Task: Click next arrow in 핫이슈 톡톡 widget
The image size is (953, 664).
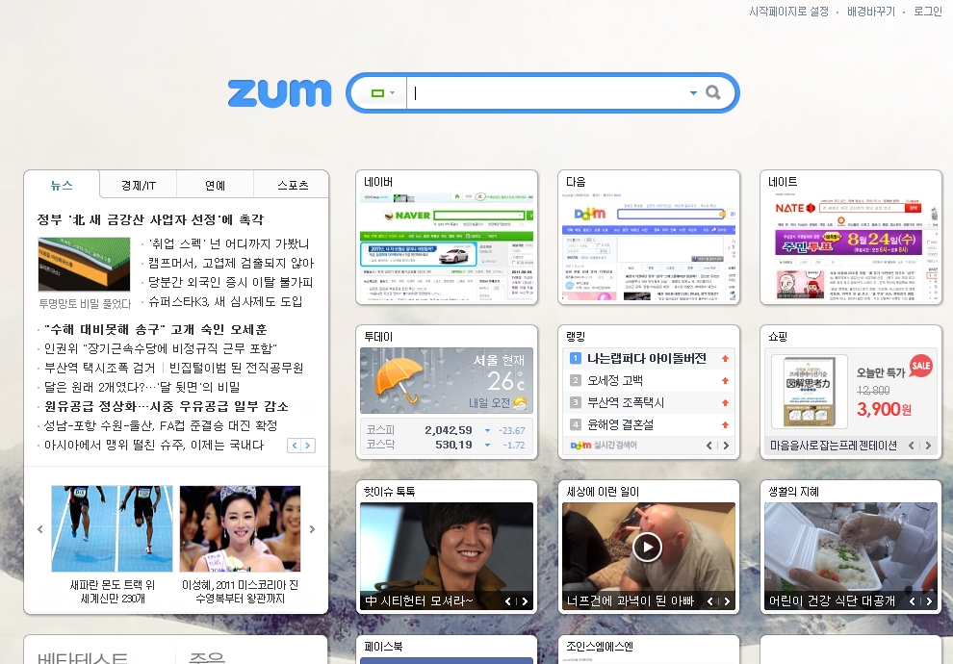Action: pyautogui.click(x=525, y=601)
